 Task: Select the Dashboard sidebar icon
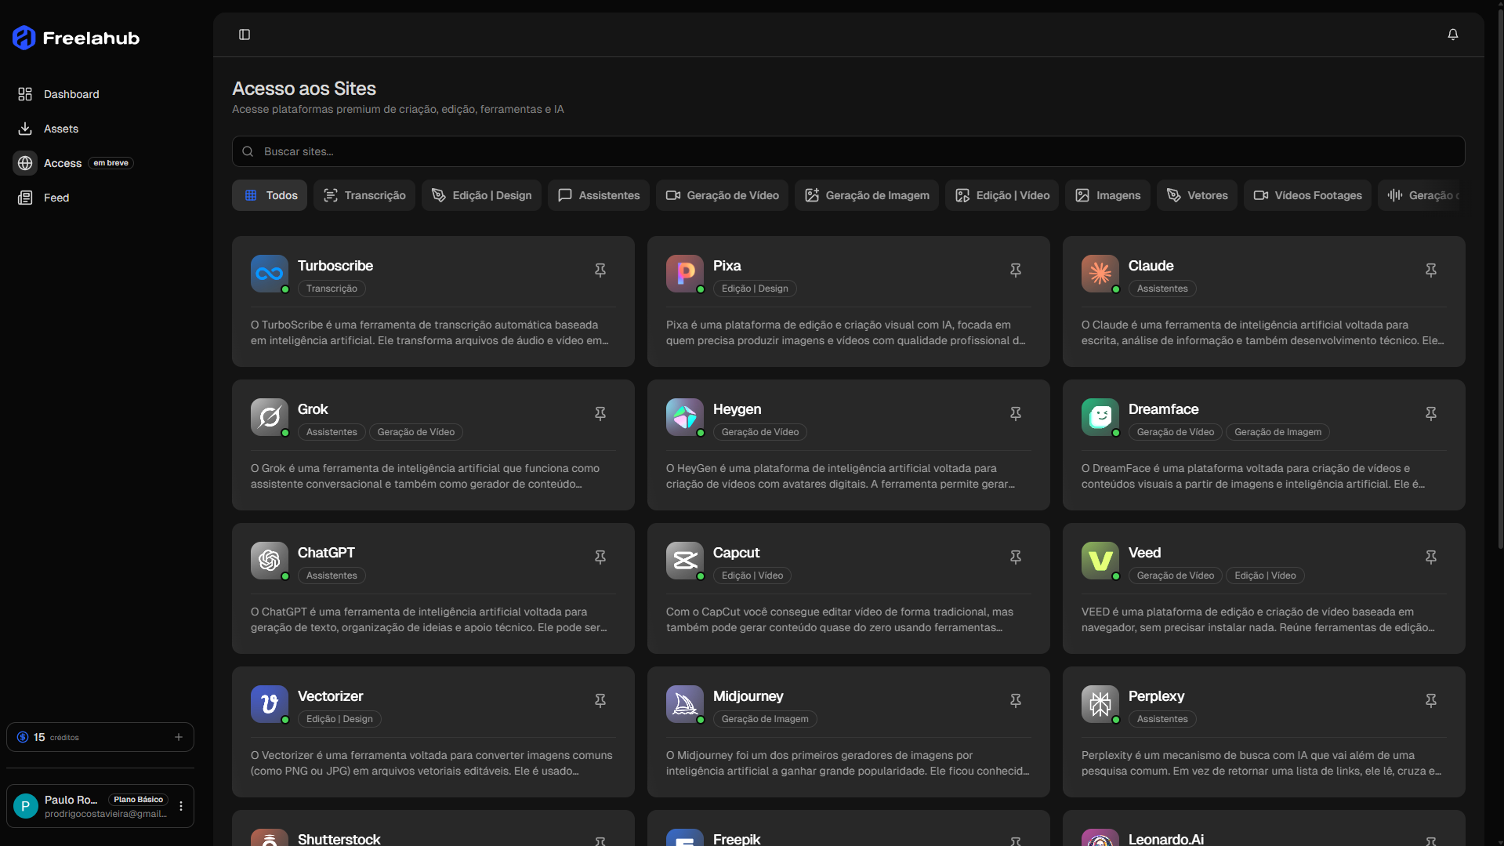pos(25,94)
